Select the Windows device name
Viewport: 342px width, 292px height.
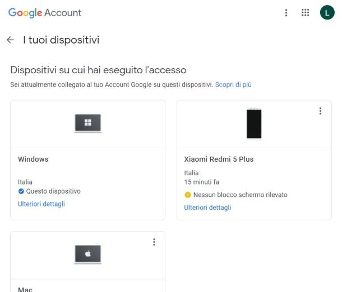click(33, 159)
